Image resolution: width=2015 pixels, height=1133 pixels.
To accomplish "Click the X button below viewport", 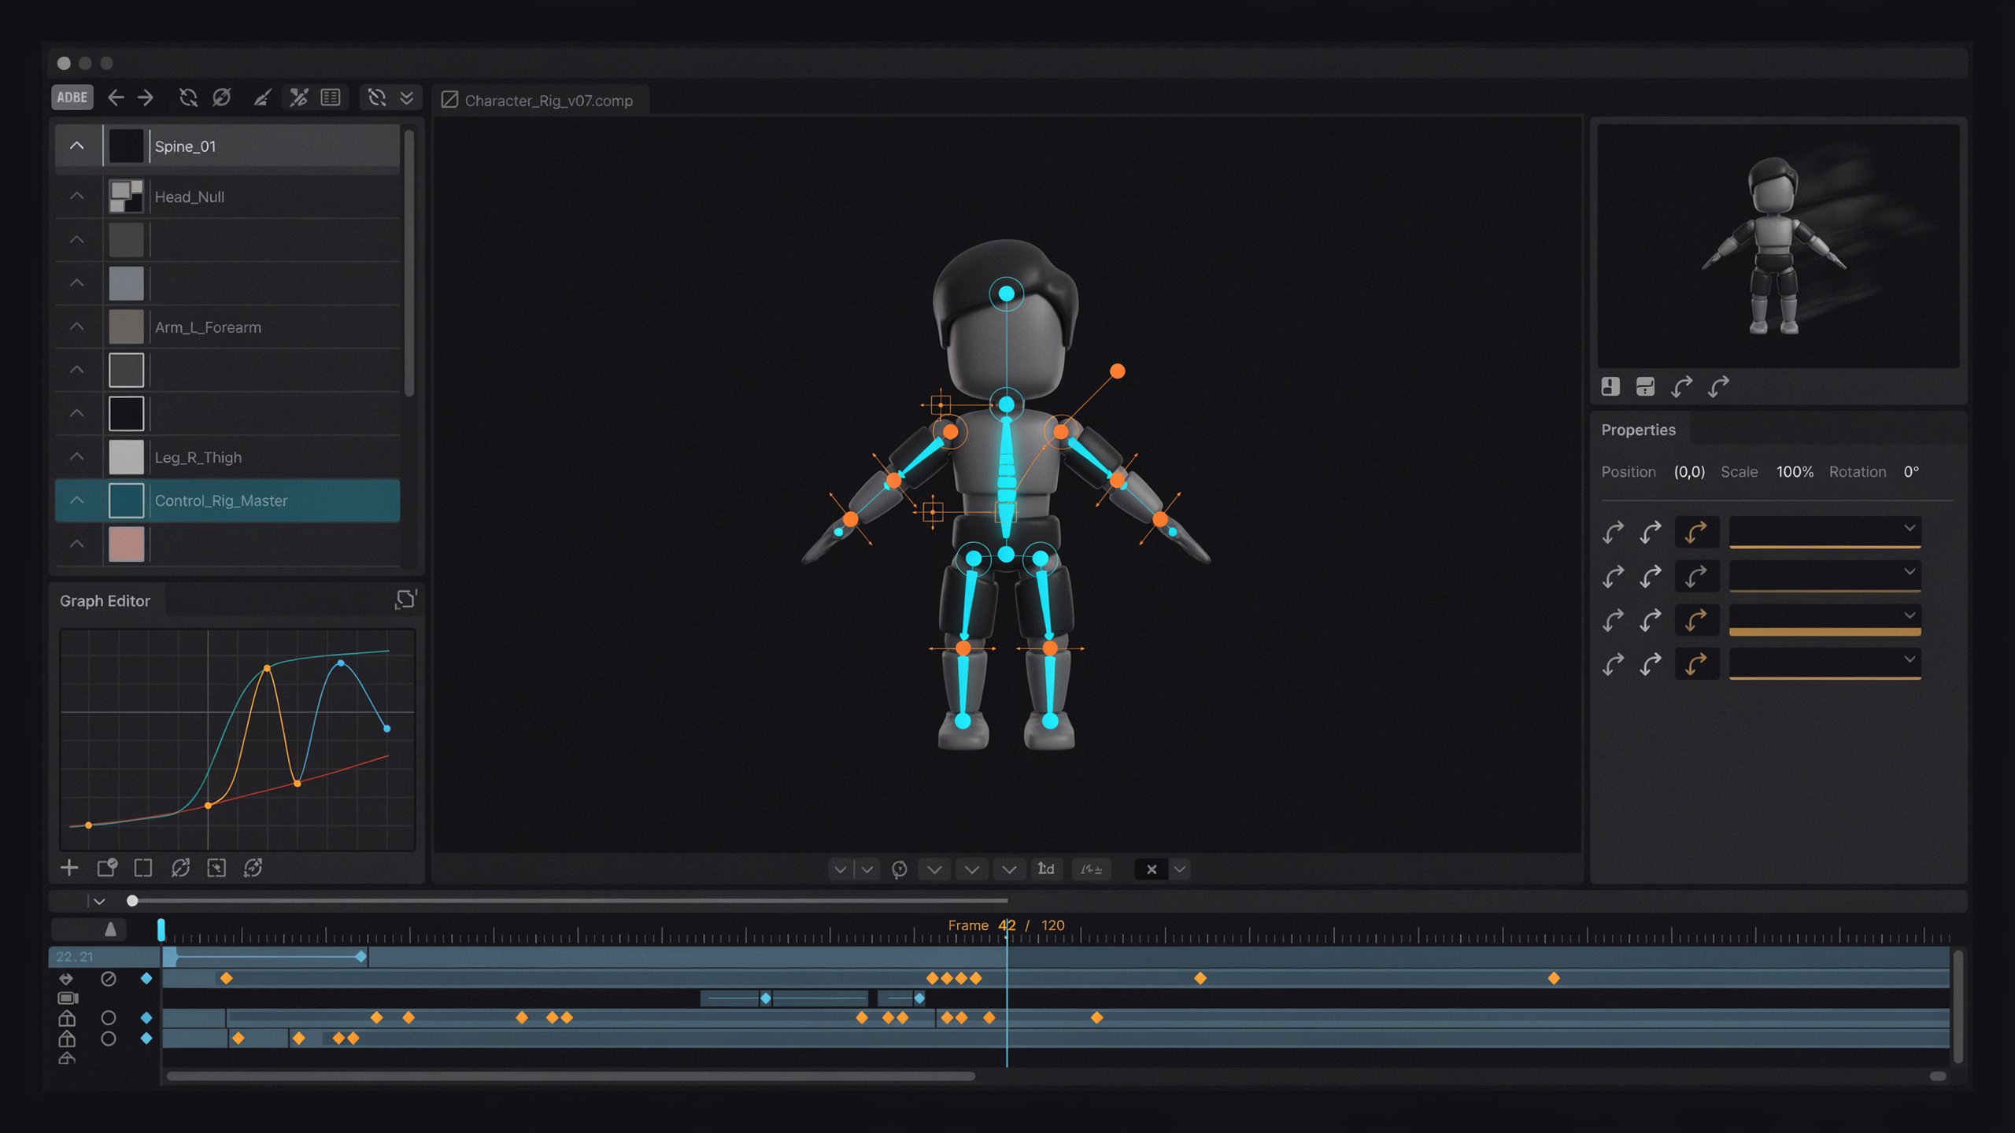I will 1152,869.
